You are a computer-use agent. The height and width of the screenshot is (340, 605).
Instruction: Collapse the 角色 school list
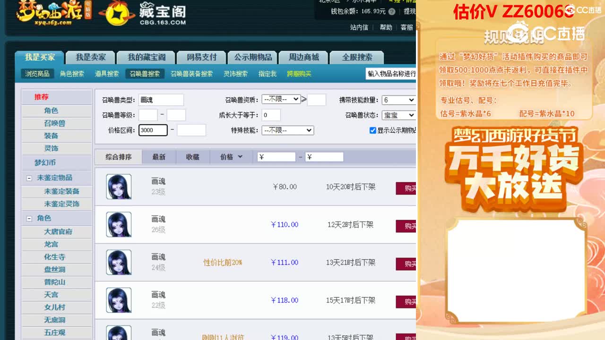click(29, 219)
